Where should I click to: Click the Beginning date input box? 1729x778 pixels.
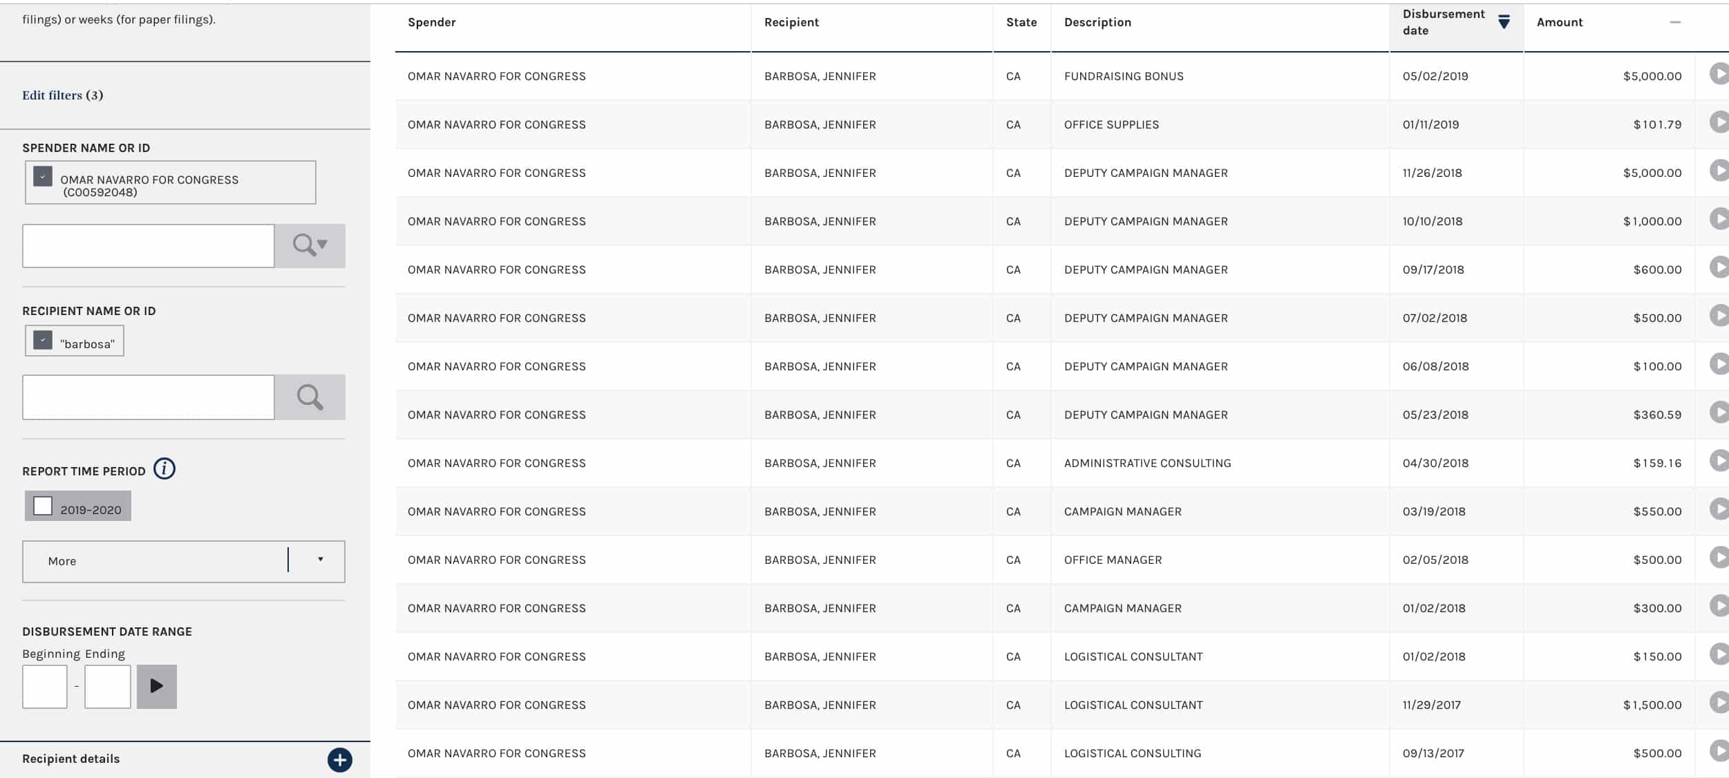click(45, 686)
